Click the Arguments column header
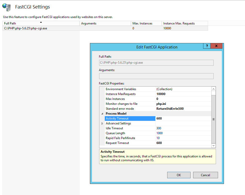245x195 pixels. [105, 23]
